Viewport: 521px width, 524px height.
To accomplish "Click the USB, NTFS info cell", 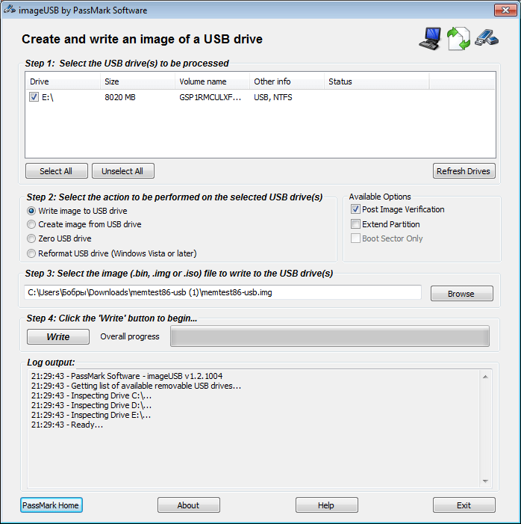I will [x=273, y=97].
